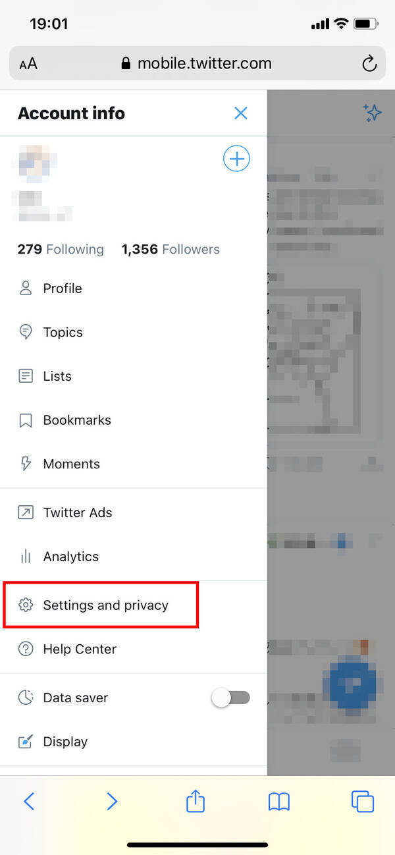395x855 pixels.
Task: Open Twitter Ads link
Action: 77,512
